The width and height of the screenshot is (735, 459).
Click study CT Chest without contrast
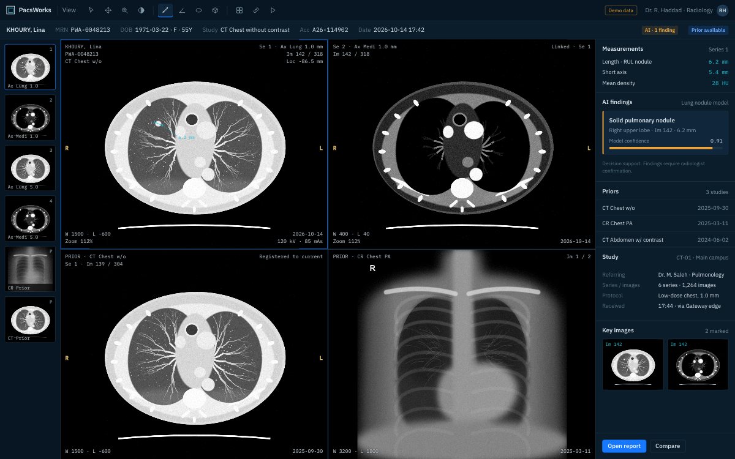click(x=255, y=29)
